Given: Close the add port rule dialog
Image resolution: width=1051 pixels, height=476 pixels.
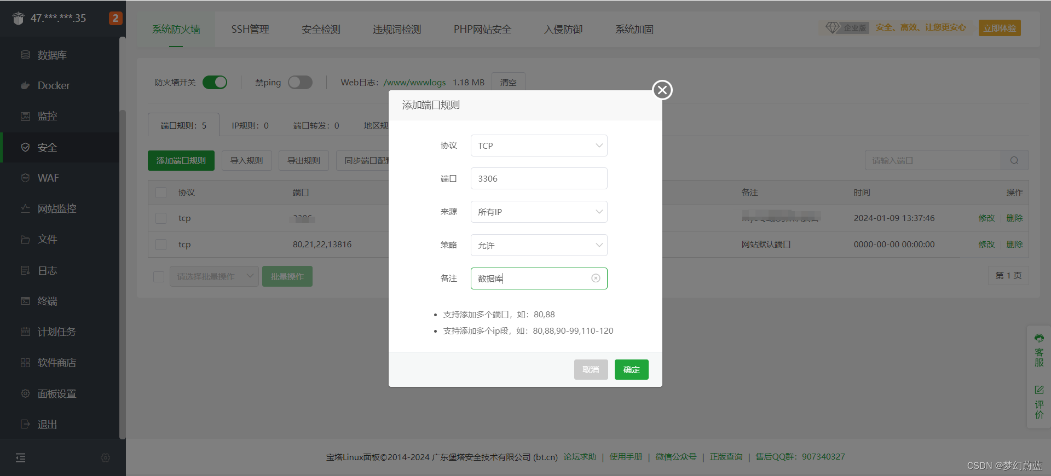Looking at the screenshot, I should point(662,90).
